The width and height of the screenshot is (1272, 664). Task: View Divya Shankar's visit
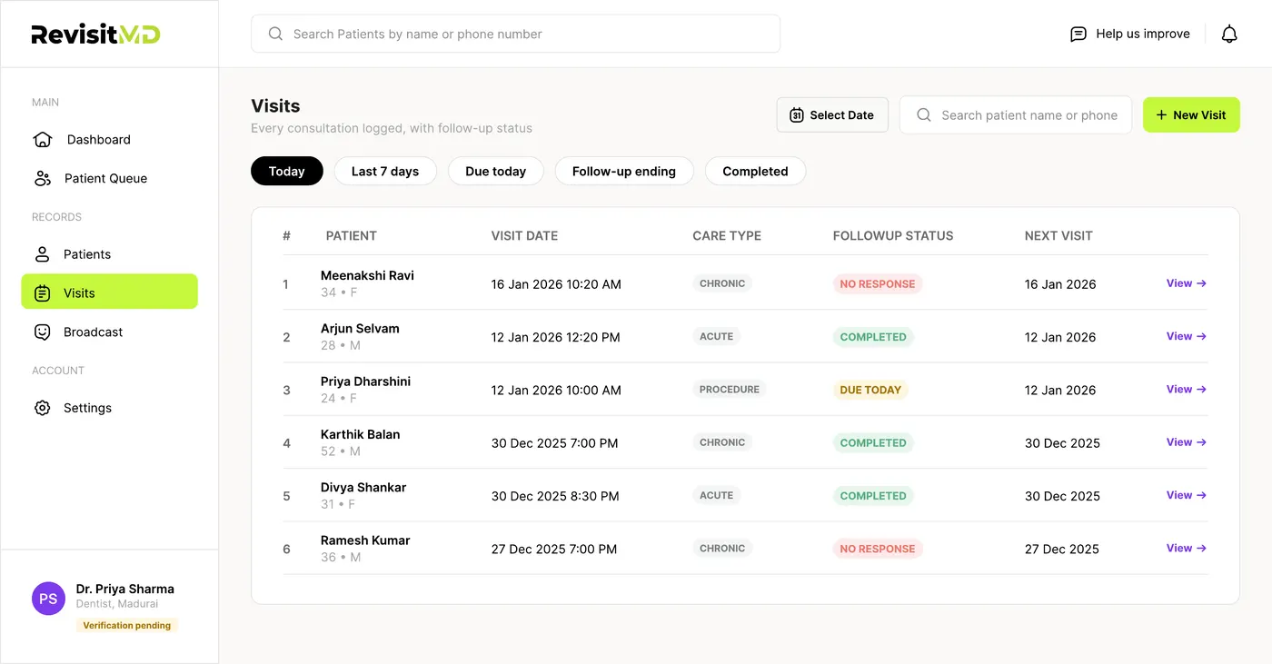1187,495
